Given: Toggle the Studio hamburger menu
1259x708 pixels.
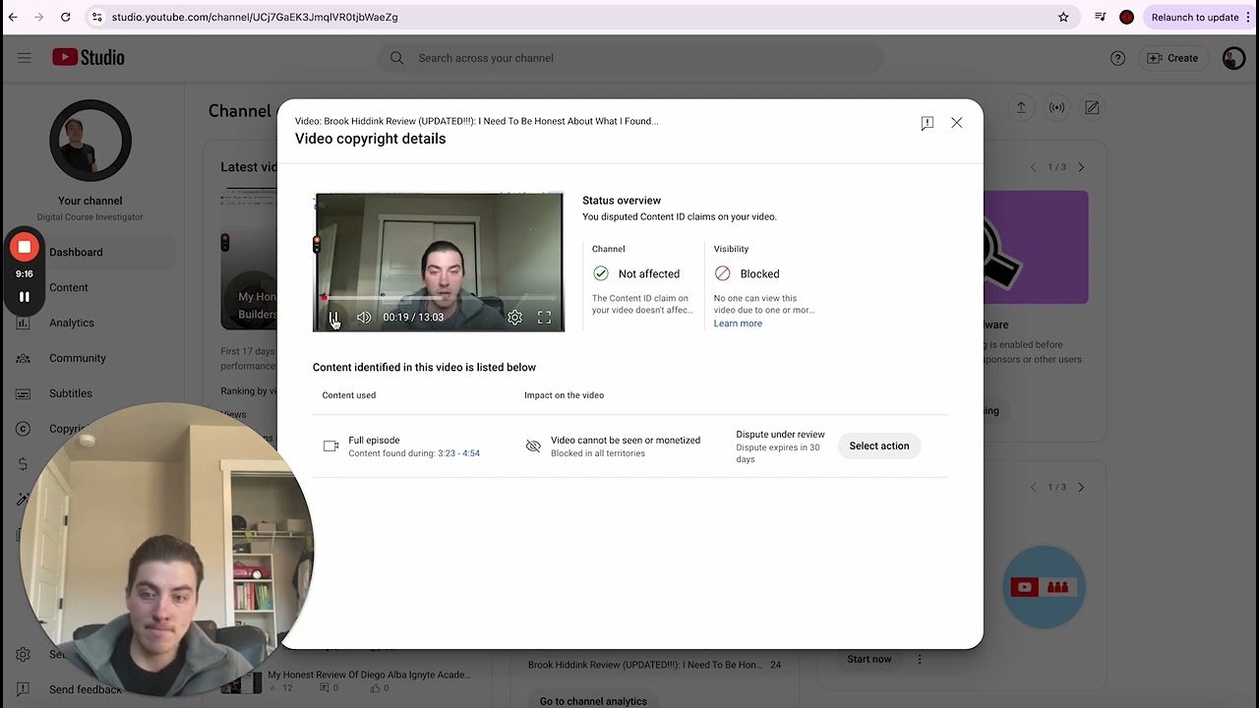Looking at the screenshot, I should point(25,58).
